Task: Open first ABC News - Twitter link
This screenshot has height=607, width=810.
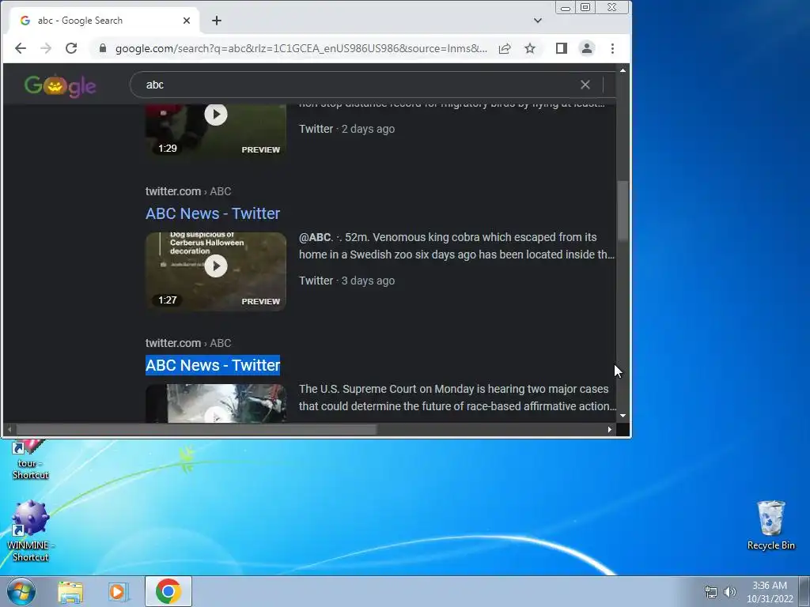Action: [213, 213]
